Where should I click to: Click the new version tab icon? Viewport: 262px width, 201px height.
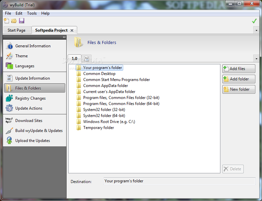87,59
